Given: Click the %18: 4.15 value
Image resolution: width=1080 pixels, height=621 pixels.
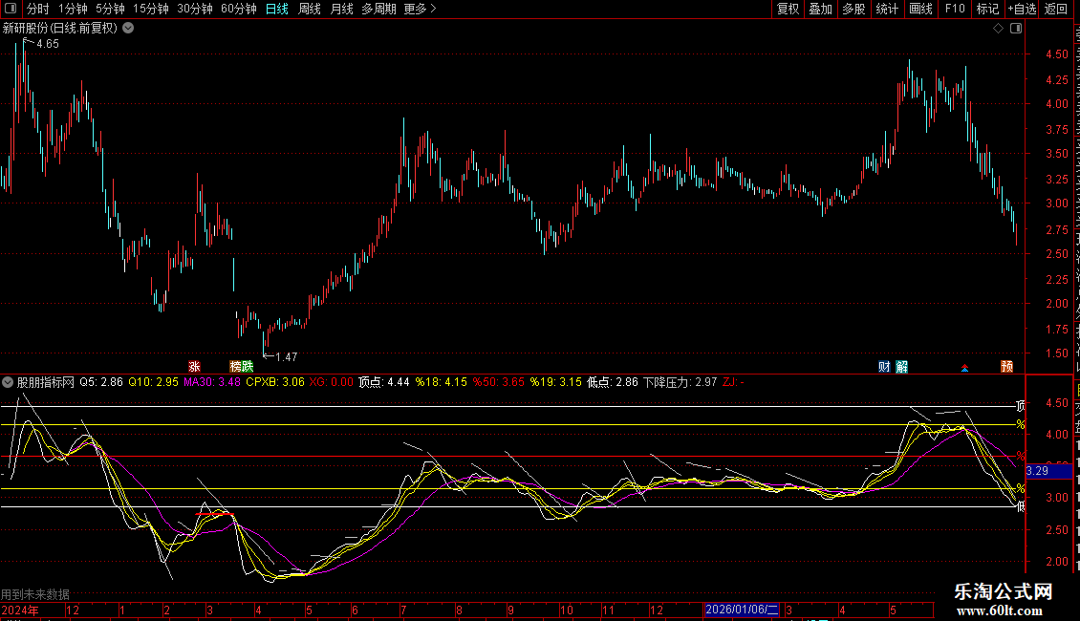Looking at the screenshot, I should [x=441, y=382].
